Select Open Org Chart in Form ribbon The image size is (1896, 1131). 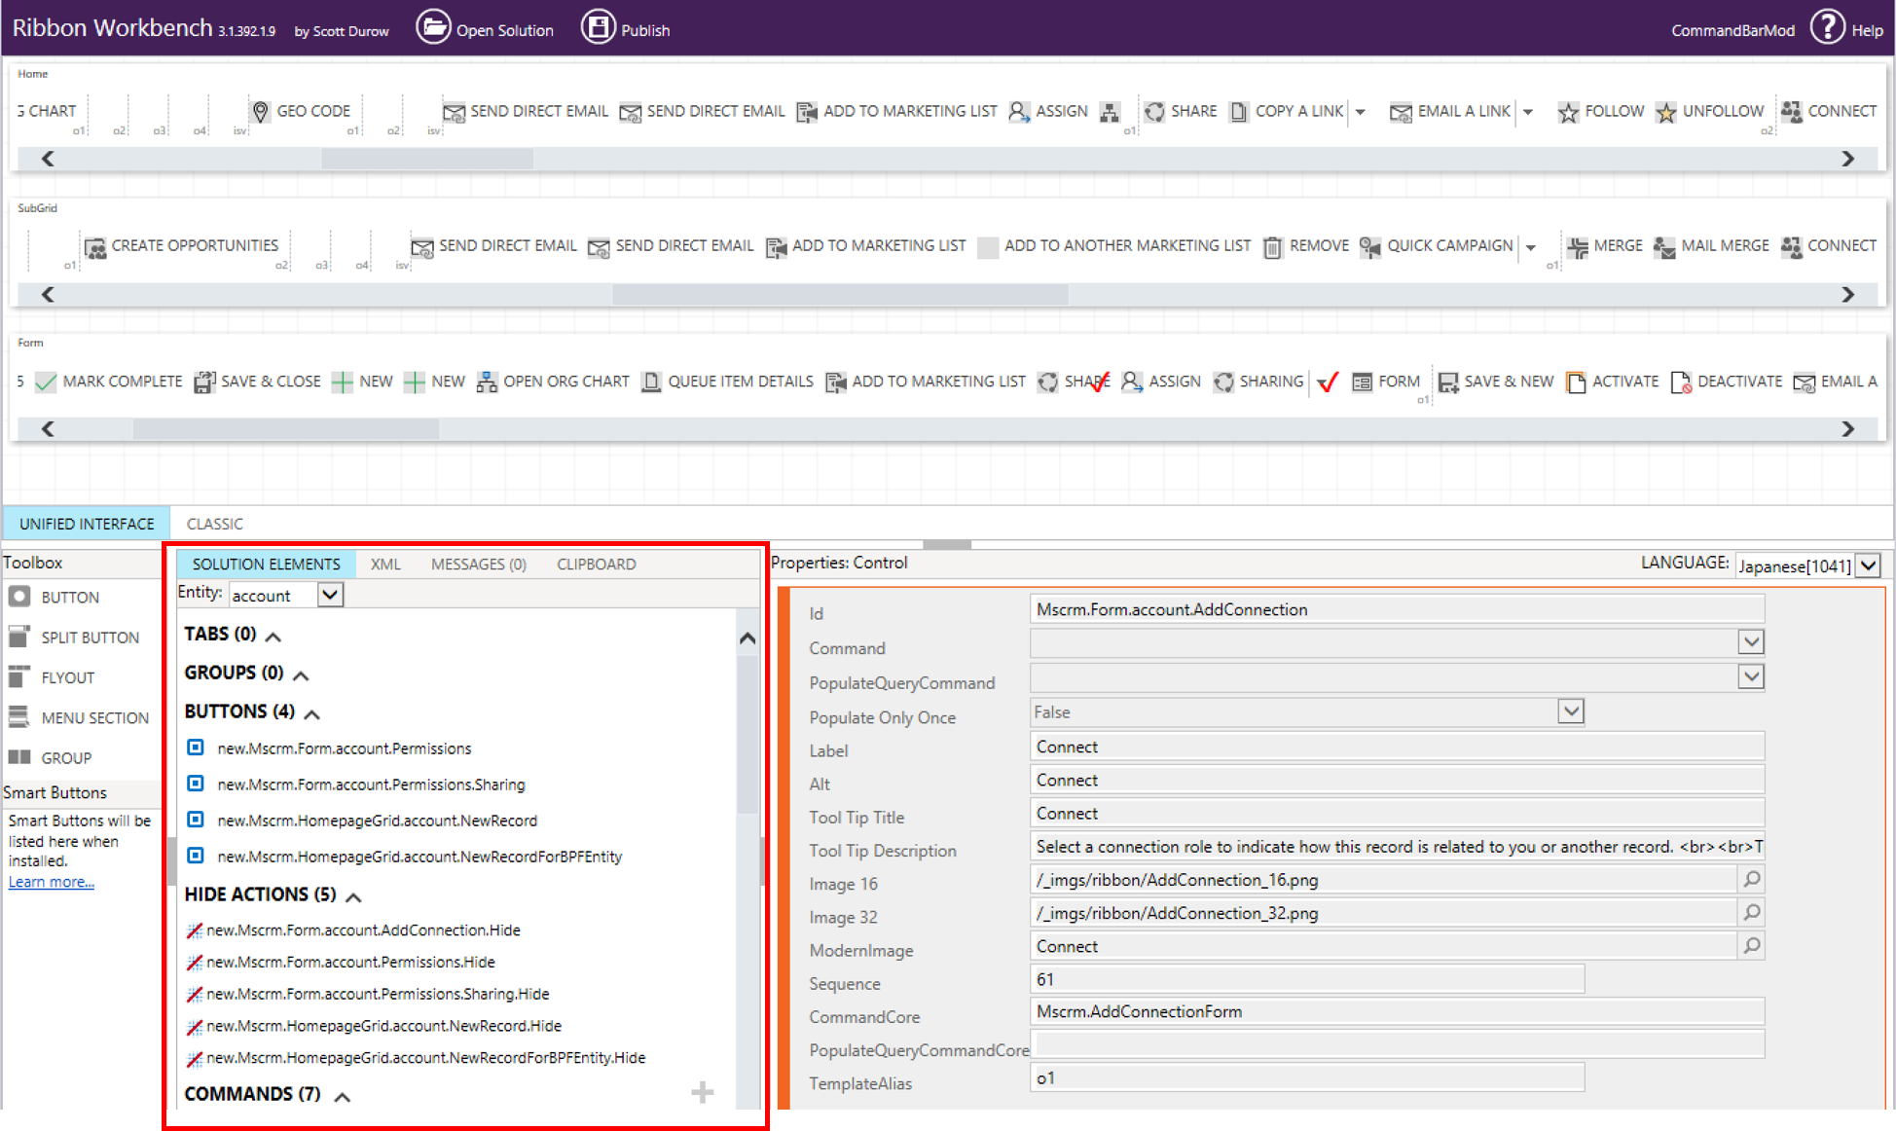click(x=553, y=382)
